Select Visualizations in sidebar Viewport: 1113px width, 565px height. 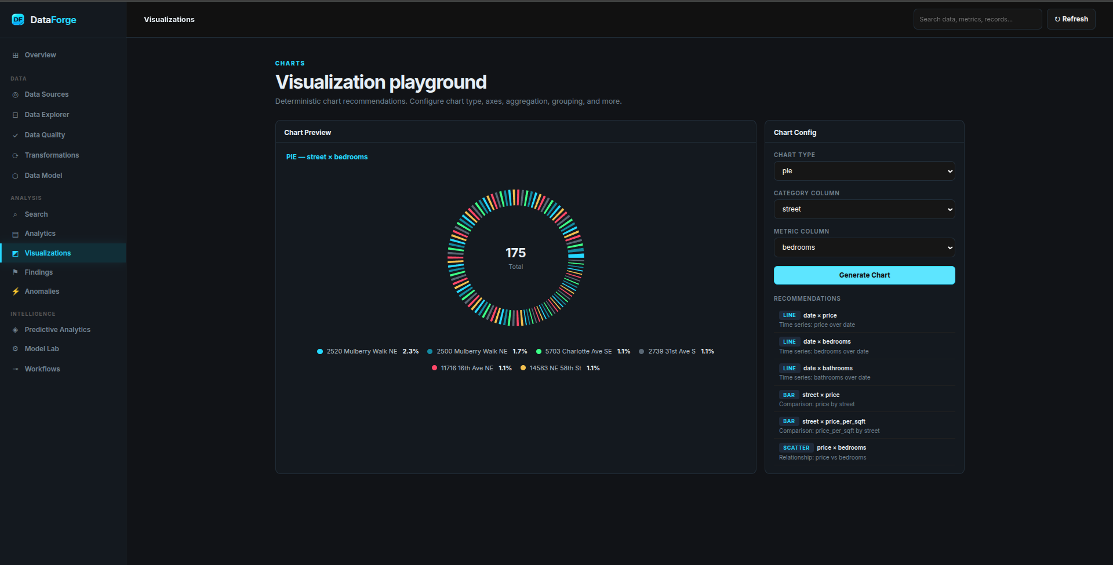coord(63,253)
